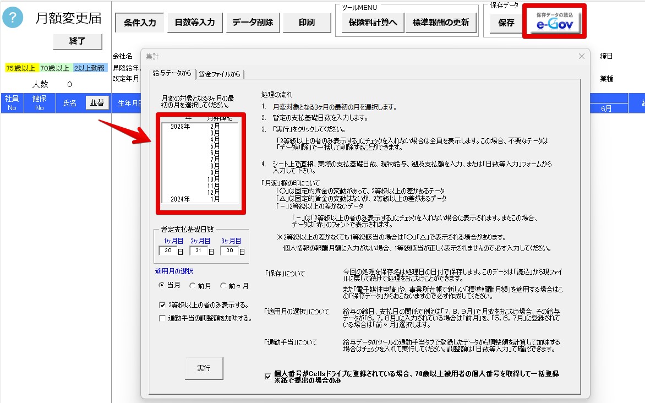Click the e-Gov saved data import button
Screen dimensions: 645x403
[x=554, y=22]
